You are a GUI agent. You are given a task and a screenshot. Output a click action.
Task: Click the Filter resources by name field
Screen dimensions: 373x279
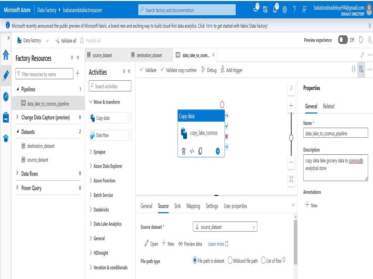pyautogui.click(x=44, y=74)
